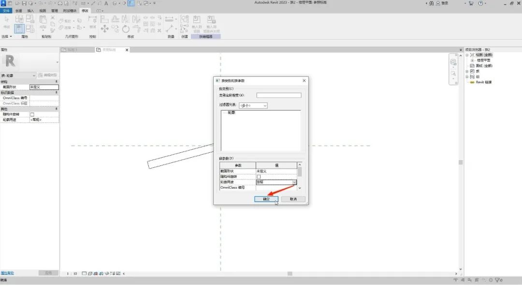Click the 未定义 value cell in the dialog
The image size is (522, 294).
tap(276, 171)
